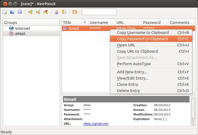Click the Gmail entry's mail icon
The image size is (198, 135).
(65, 28)
